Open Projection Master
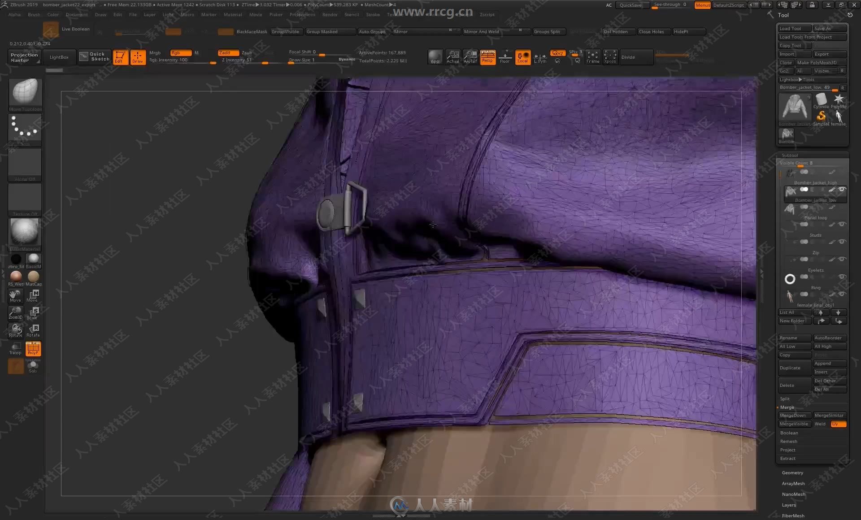The width and height of the screenshot is (861, 520). coord(25,57)
